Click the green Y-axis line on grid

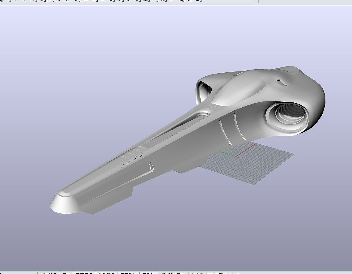[228, 154]
